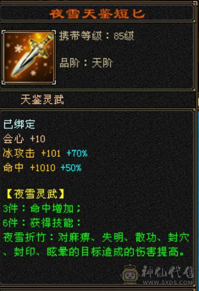Click the +50% hit bonus value
This screenshot has width=199, height=291.
tap(71, 168)
